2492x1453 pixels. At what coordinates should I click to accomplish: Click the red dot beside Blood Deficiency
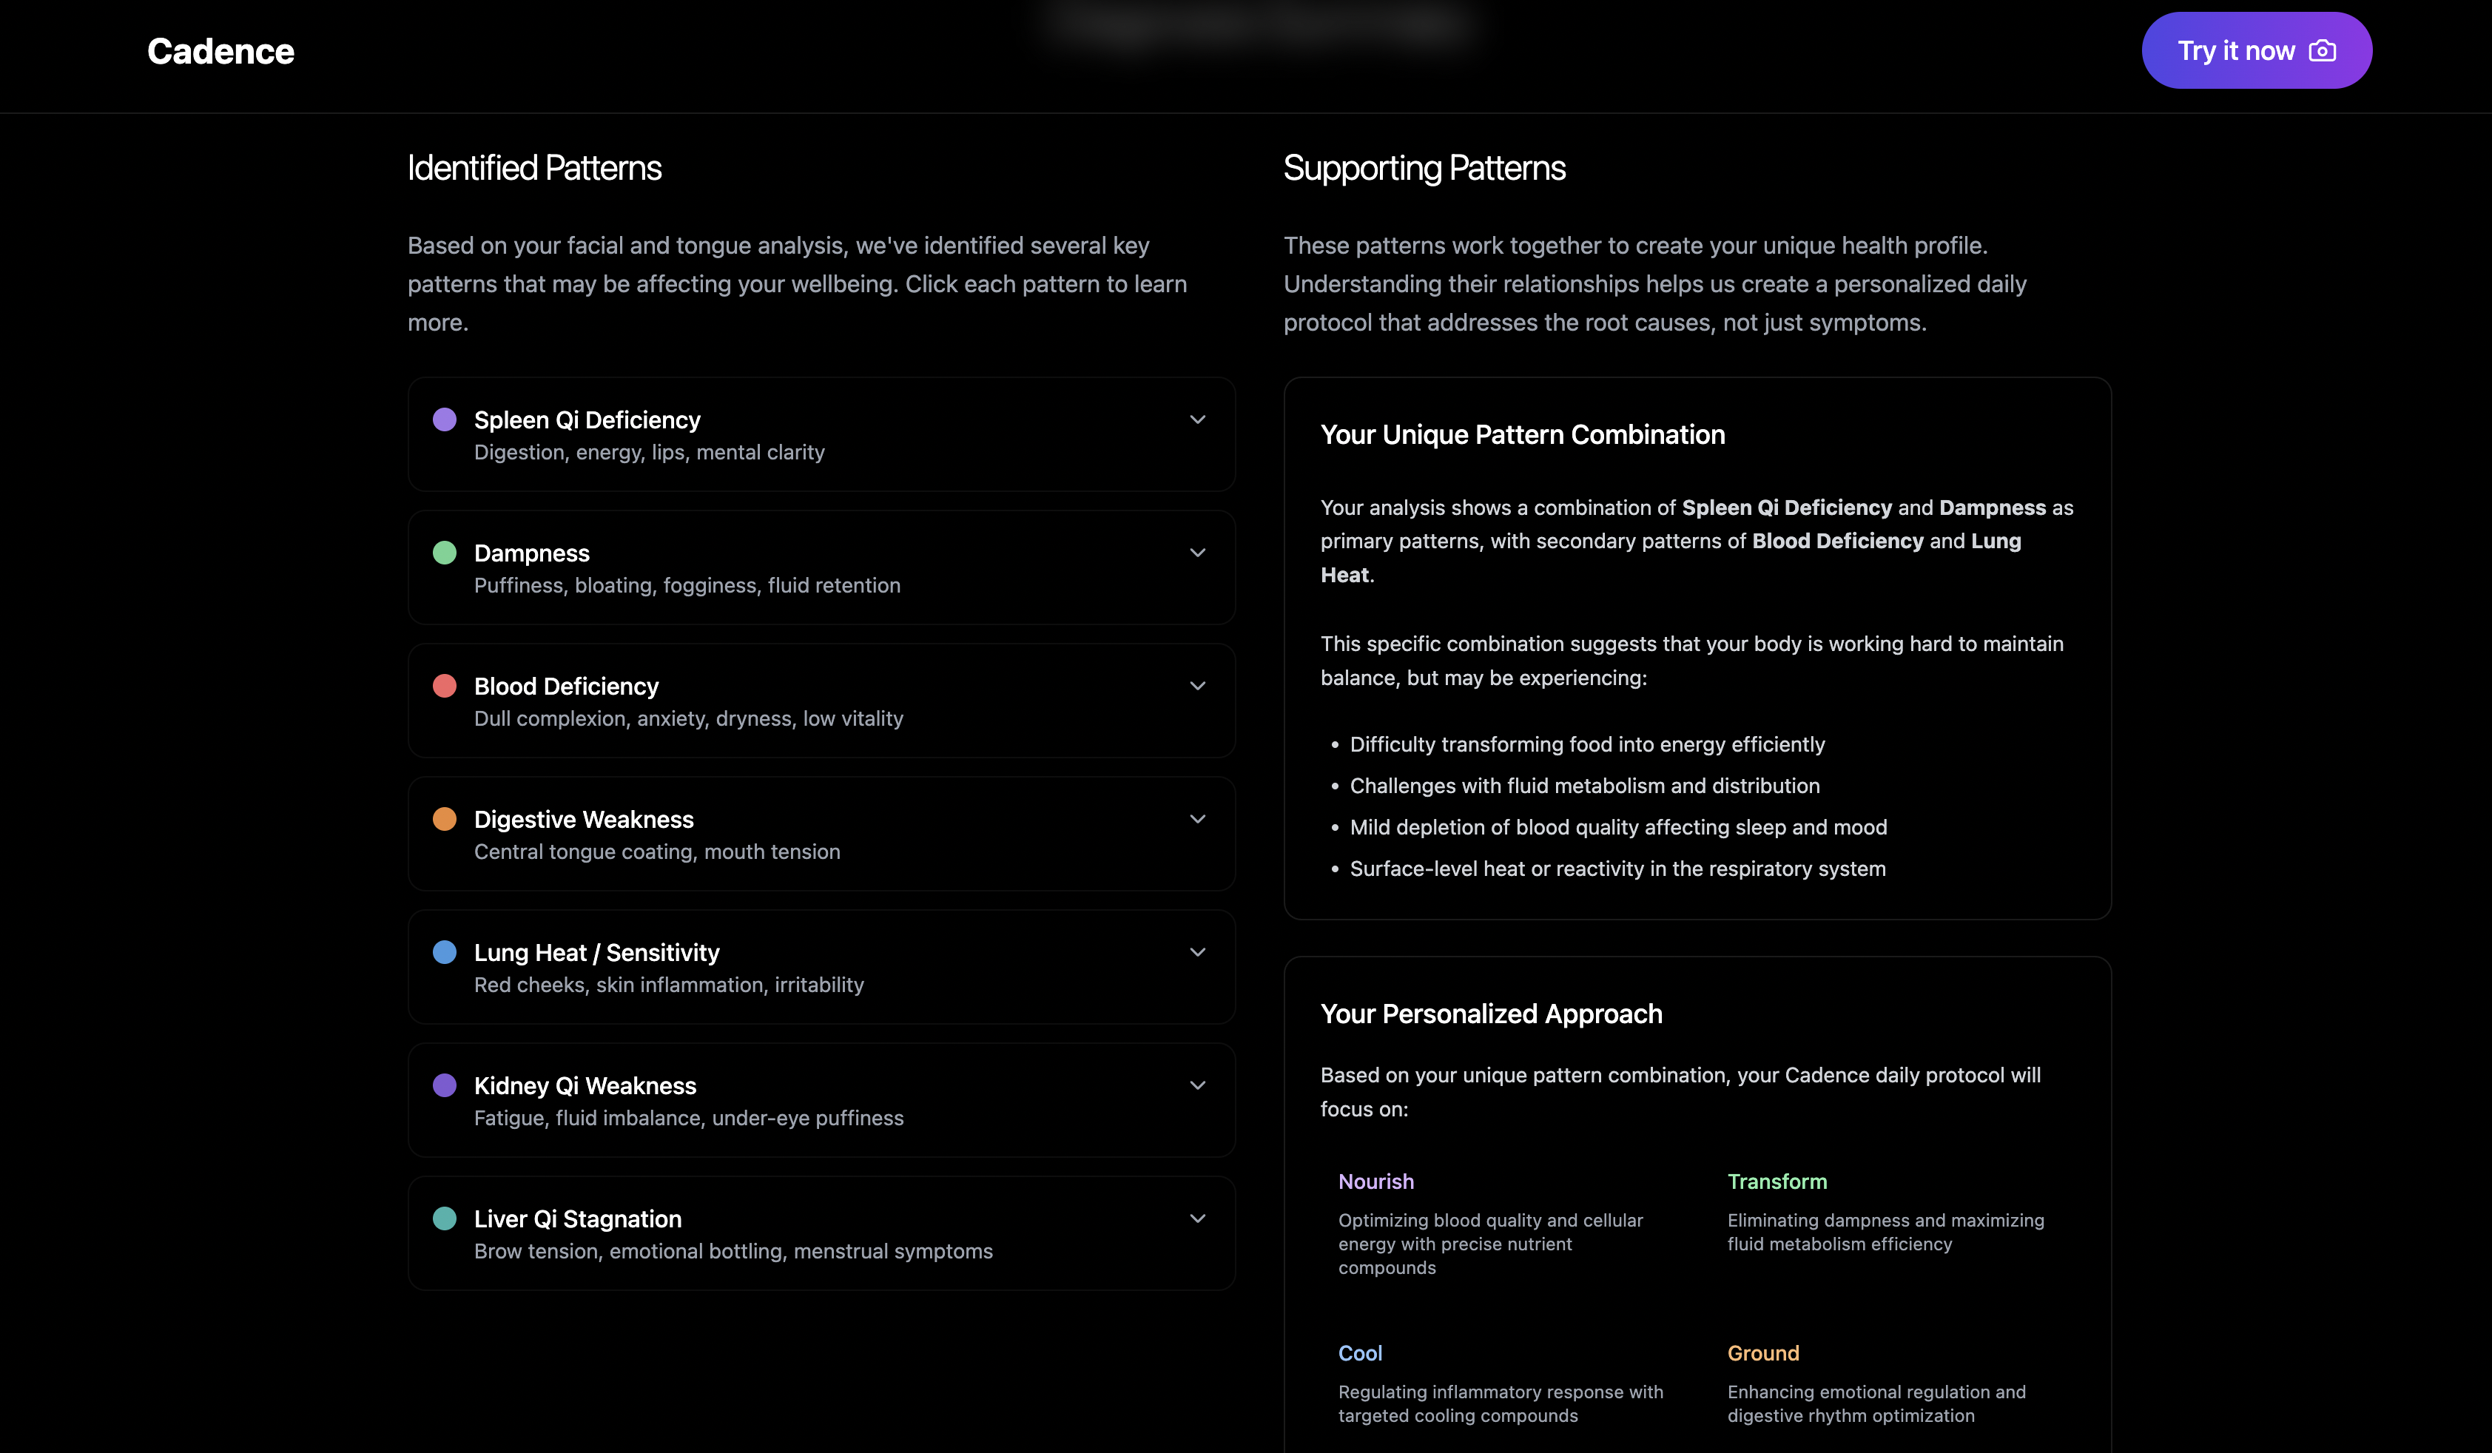tap(445, 686)
